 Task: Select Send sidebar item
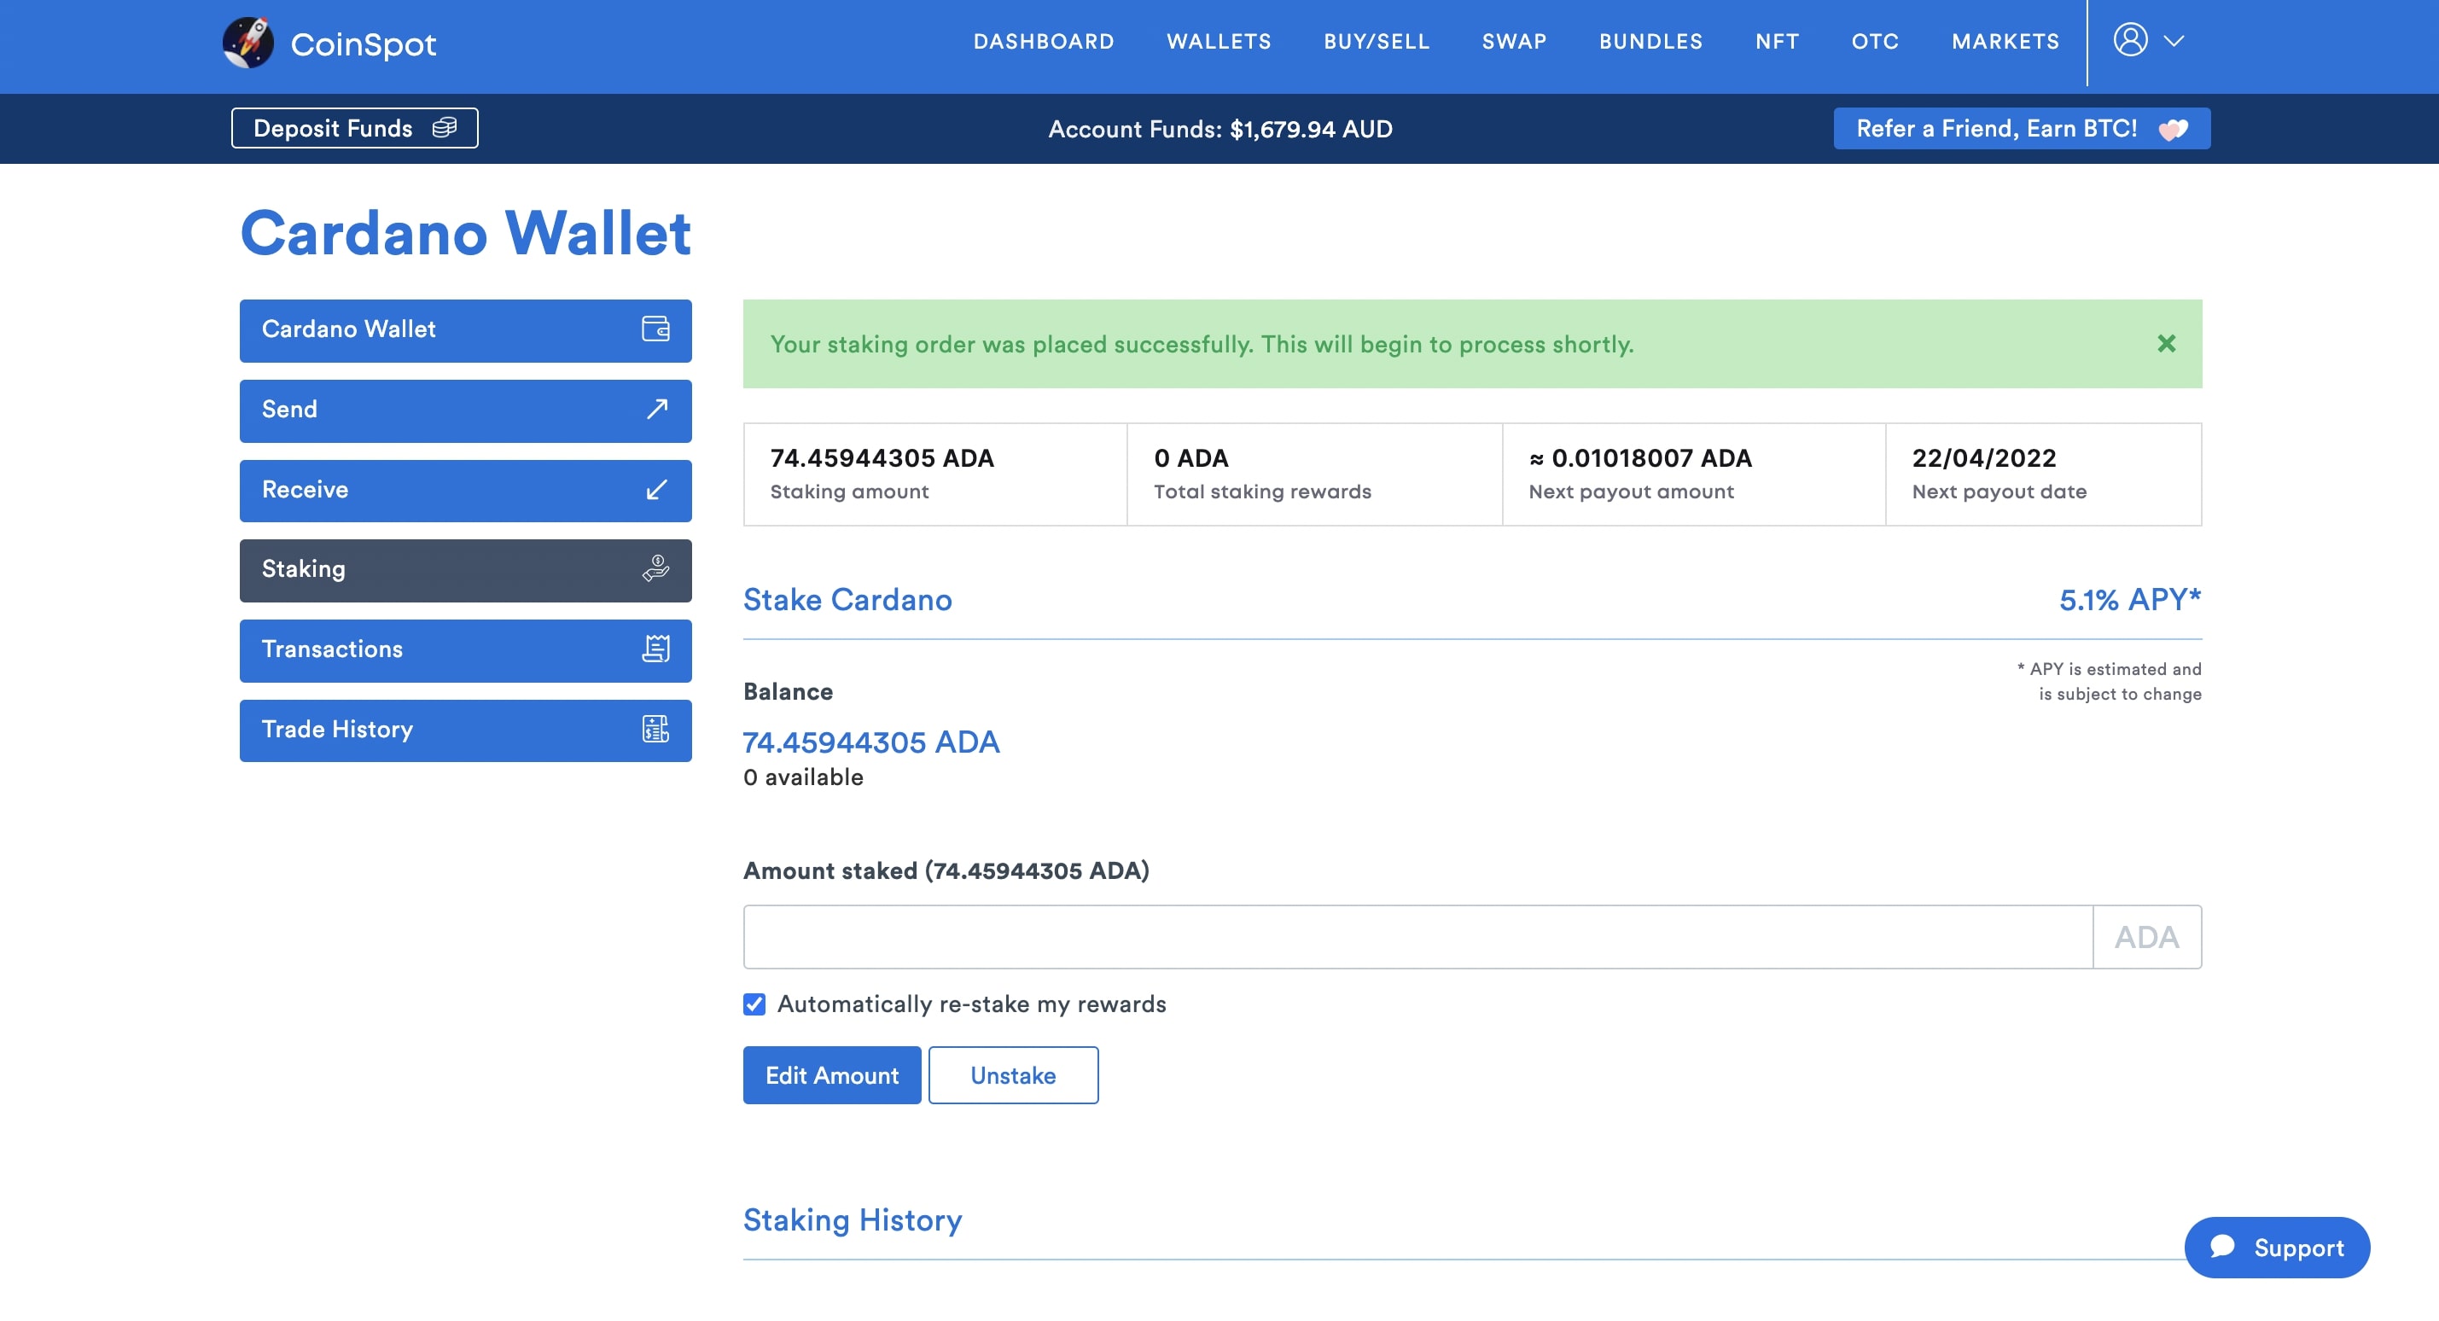coord(465,410)
